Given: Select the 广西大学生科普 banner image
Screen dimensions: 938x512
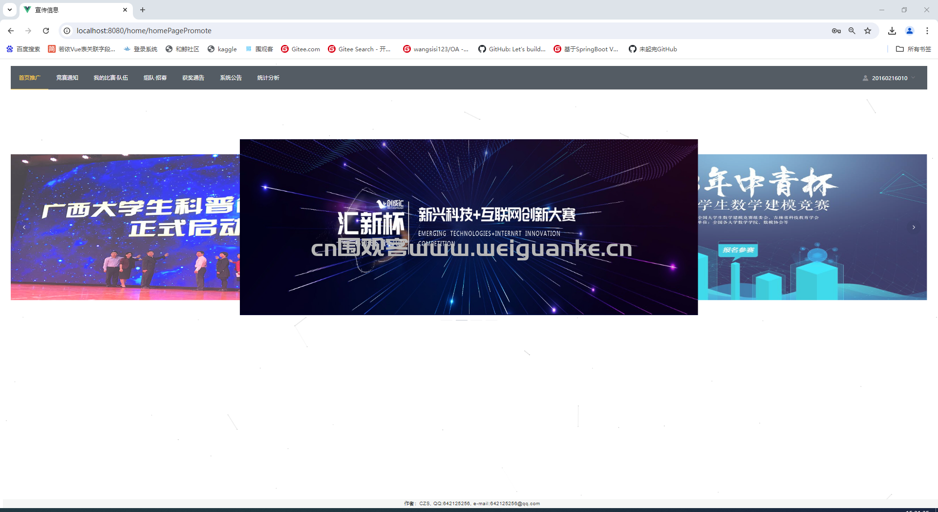Looking at the screenshot, I should coord(125,227).
